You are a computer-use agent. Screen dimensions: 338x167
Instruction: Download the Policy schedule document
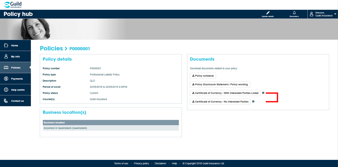click(x=203, y=76)
